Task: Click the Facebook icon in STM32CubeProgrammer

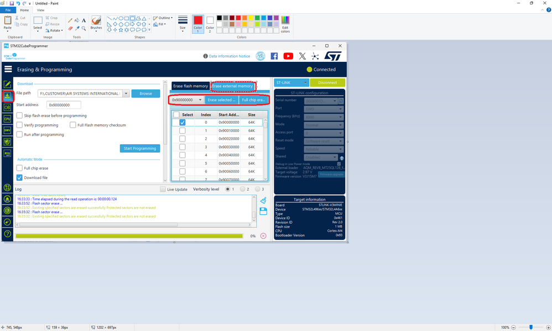Action: [x=274, y=56]
